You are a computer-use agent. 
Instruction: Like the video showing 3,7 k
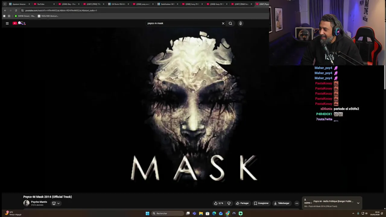[x=219, y=203]
